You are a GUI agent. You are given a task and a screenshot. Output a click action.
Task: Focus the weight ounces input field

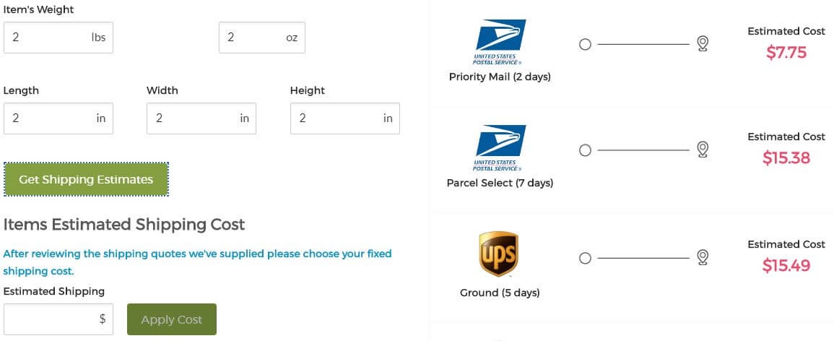262,38
